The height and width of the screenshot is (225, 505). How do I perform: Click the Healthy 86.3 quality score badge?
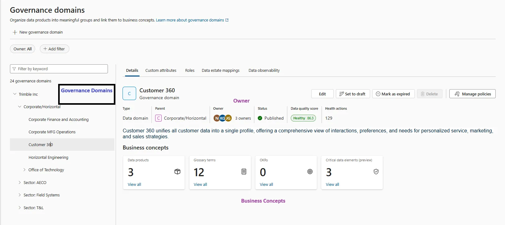click(x=303, y=118)
